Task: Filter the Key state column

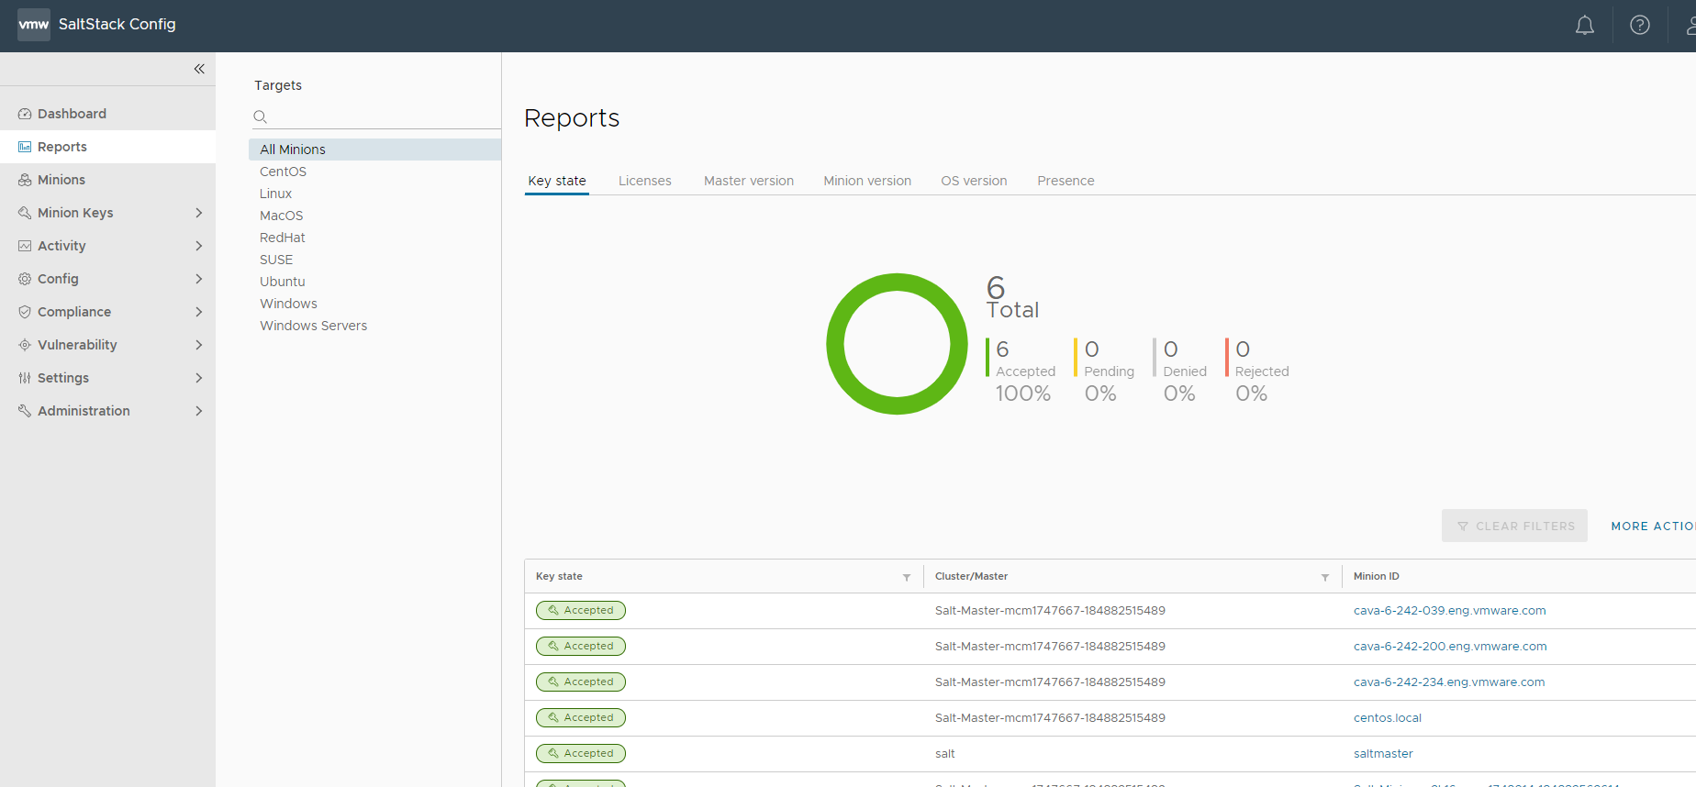Action: click(907, 577)
